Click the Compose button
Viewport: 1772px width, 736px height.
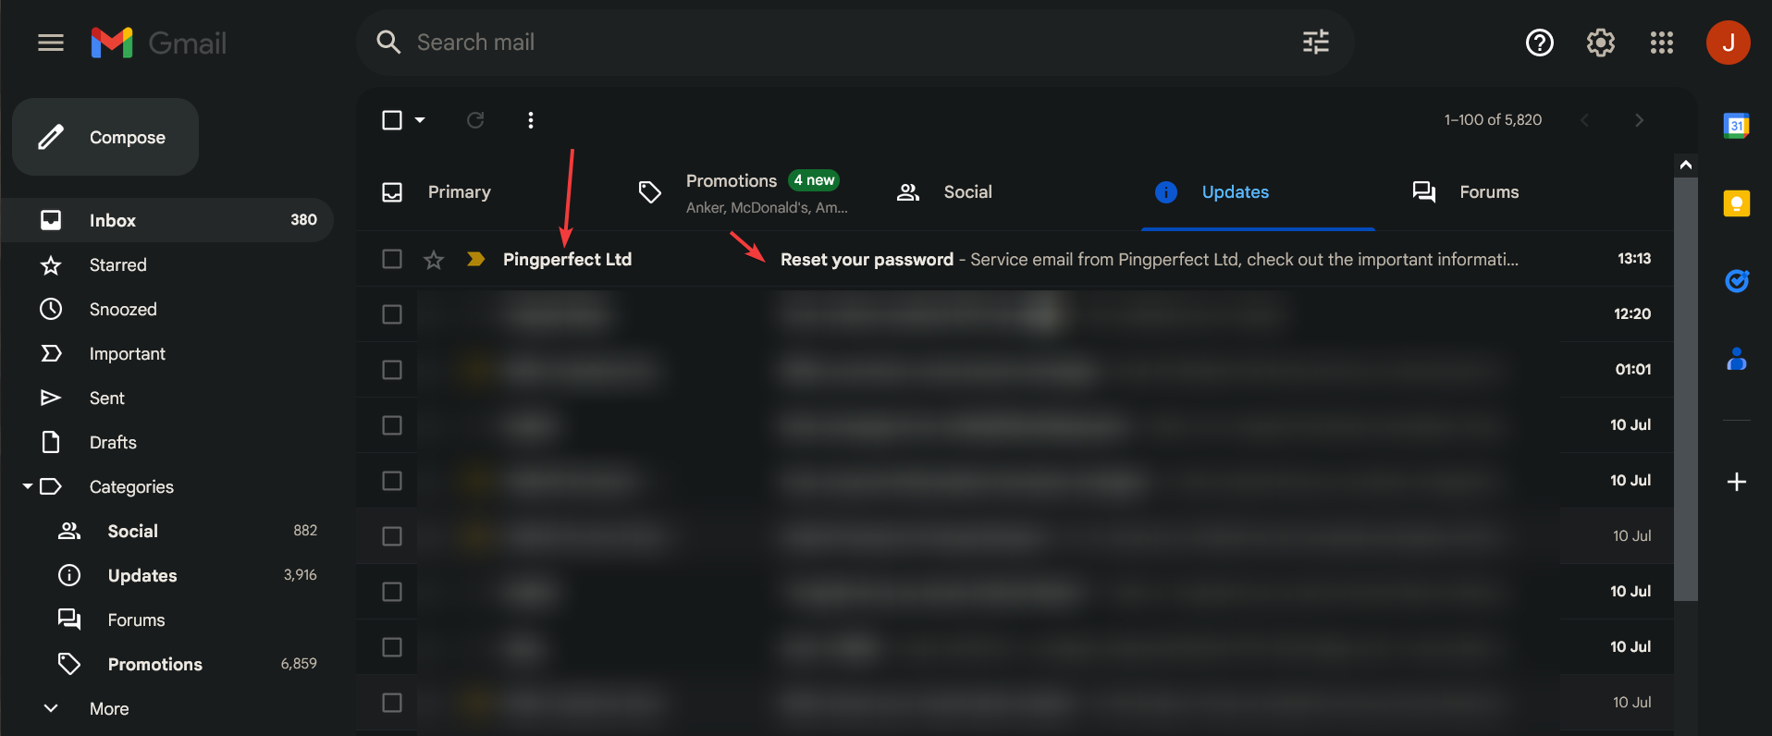[105, 137]
